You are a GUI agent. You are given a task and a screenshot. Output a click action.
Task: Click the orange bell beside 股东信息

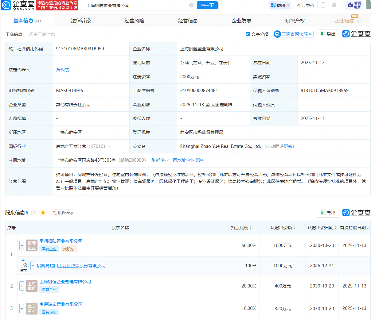click(x=43, y=212)
